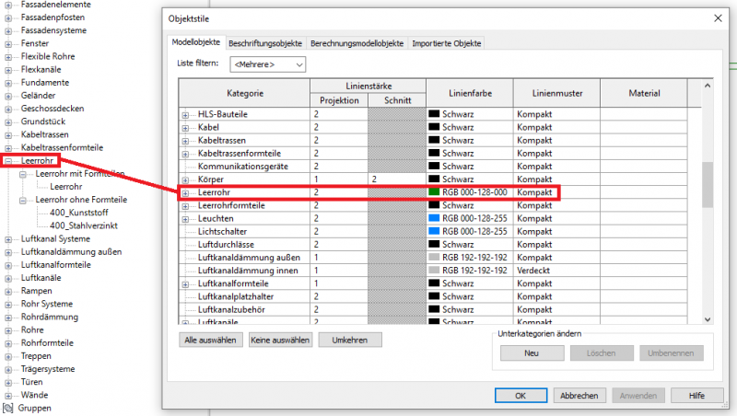The height and width of the screenshot is (416, 737).
Task: Close the Objektstile dialog
Action: (x=717, y=18)
